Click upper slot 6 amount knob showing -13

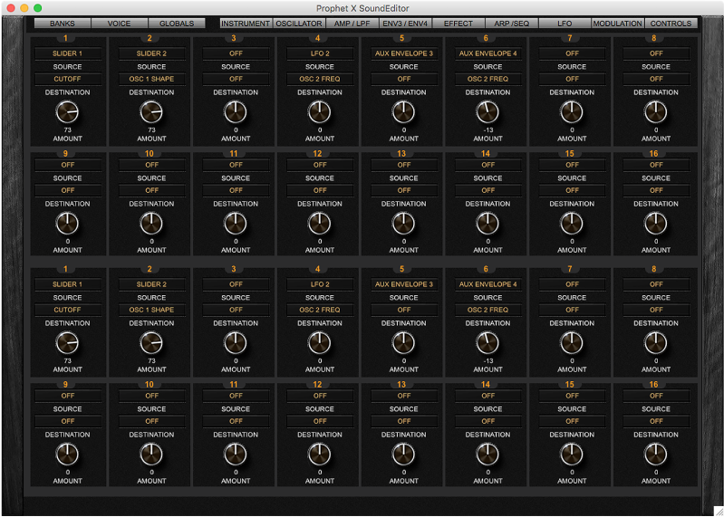click(487, 111)
